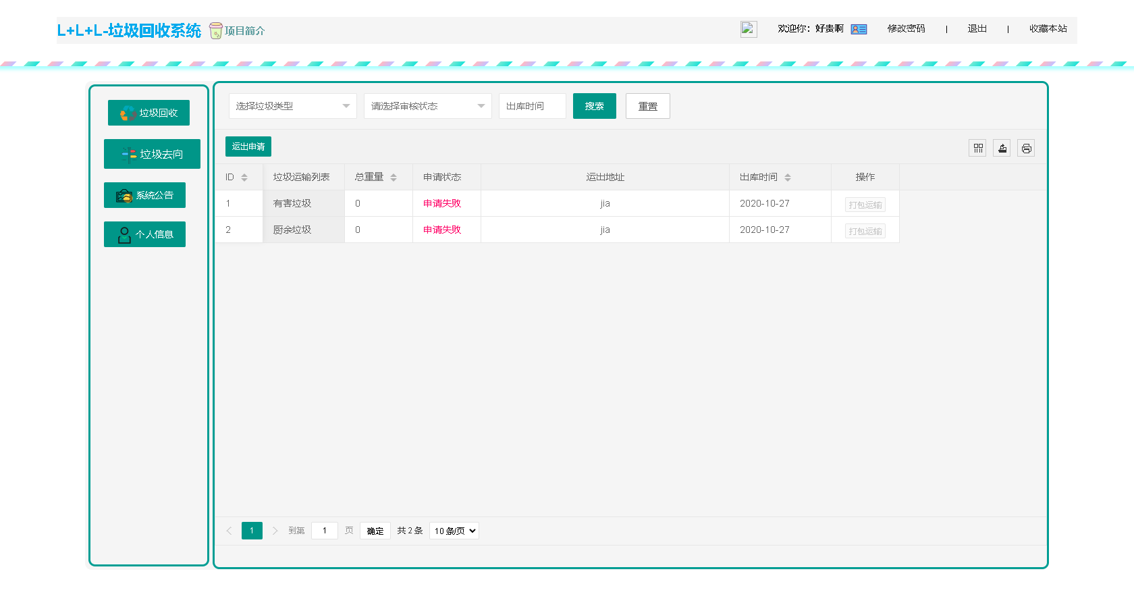This screenshot has width=1134, height=611.
Task: Click 打包运输 for 有害垃圾 row
Action: [865, 205]
